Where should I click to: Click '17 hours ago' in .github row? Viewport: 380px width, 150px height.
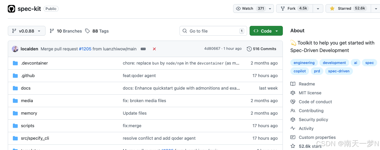[265, 76]
